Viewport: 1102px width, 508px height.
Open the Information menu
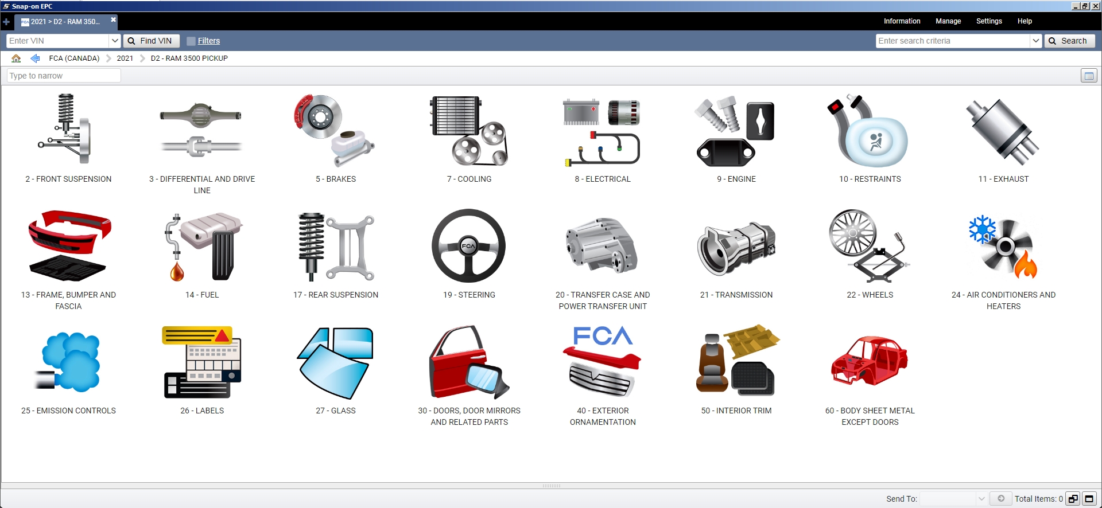coord(902,21)
